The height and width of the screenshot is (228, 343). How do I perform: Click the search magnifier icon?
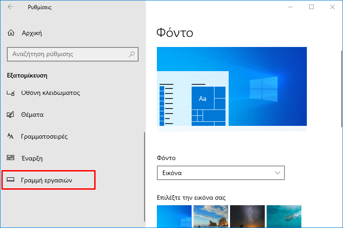tap(132, 54)
